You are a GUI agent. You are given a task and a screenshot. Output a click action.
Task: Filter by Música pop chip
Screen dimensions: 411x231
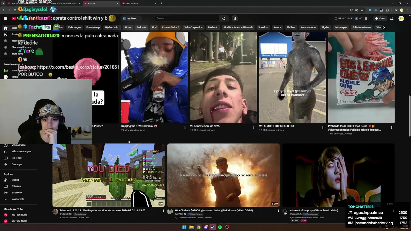click(x=341, y=27)
